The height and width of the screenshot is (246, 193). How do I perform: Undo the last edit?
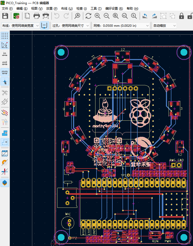57,16
